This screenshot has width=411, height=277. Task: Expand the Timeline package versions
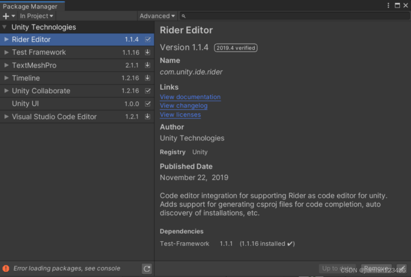click(6, 78)
